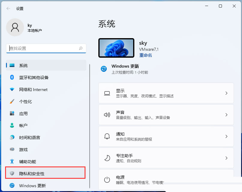Click the 声音 speaker icon
242x192 pixels.
(107, 115)
